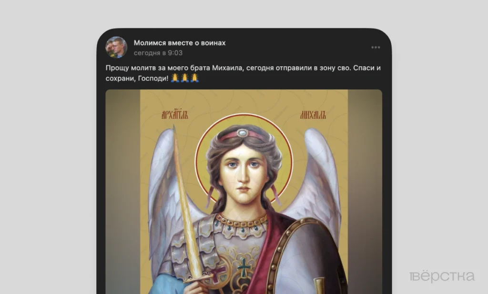The image size is (488, 294).
Task: Click the Вёрстка watermark logo
Action: (442, 276)
